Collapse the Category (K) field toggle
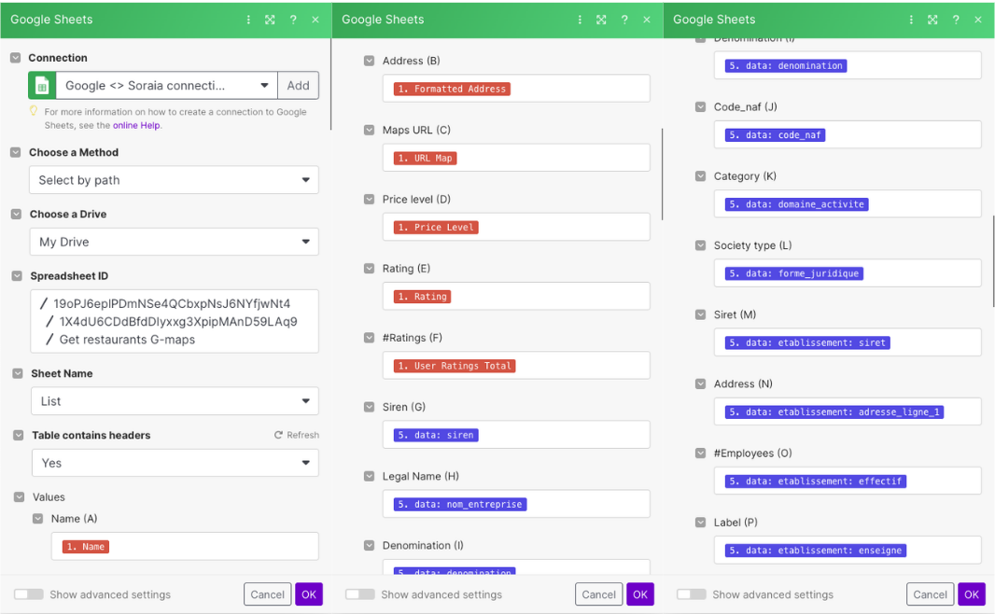 coord(701,176)
